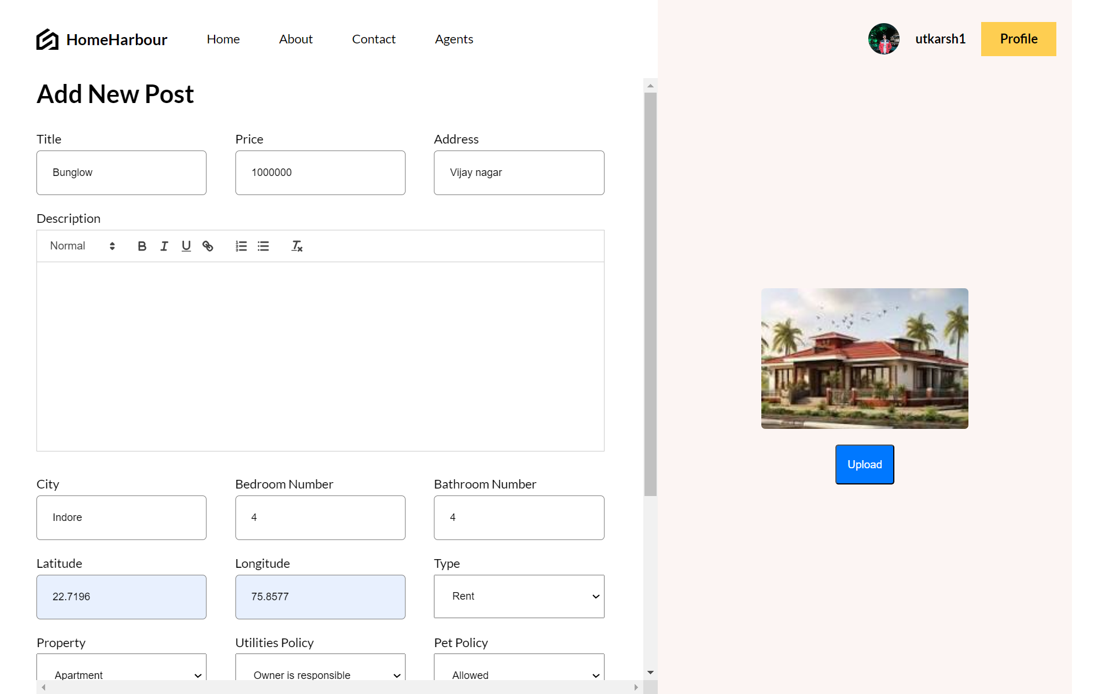Viewport: 1109px width, 694px height.
Task: Open the yellow Profile button
Action: (x=1018, y=39)
